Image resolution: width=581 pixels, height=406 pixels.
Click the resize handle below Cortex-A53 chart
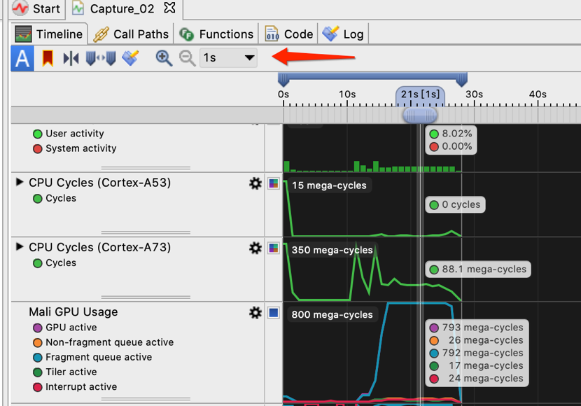[x=146, y=232]
